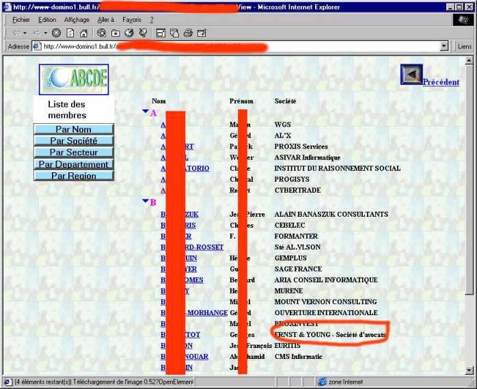Screen dimensions: 477x389
Task: Click the GEMPLUS company text
Action: 290,258
